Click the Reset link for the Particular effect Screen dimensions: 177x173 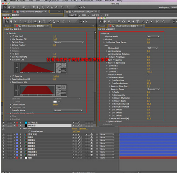click(75, 129)
